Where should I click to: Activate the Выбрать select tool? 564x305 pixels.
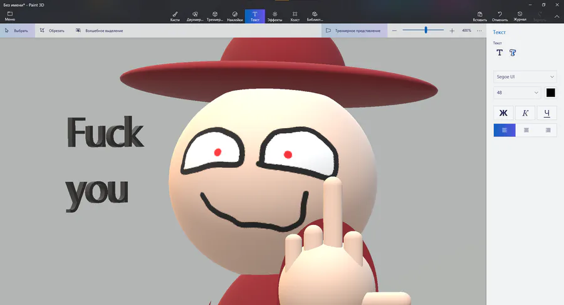pos(18,31)
